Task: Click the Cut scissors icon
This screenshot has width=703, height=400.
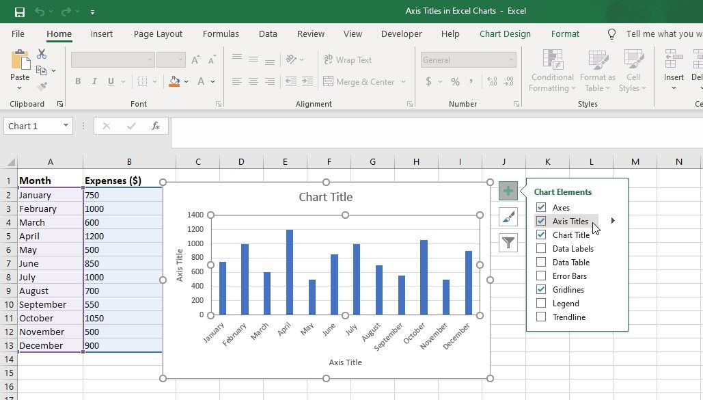Action: 42,54
